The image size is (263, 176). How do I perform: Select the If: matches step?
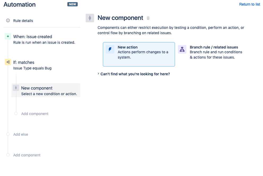click(x=24, y=62)
